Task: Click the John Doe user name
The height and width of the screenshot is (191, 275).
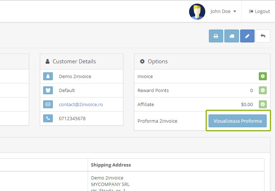Action: (x=220, y=12)
